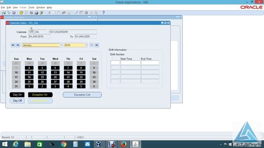The width and height of the screenshot is (264, 148).
Task: Open the Help menu
Action: click(49, 7)
